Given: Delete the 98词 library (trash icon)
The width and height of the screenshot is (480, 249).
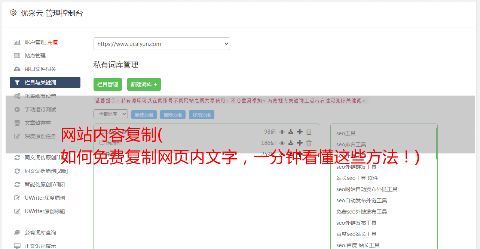Looking at the screenshot, I should click(309, 131).
